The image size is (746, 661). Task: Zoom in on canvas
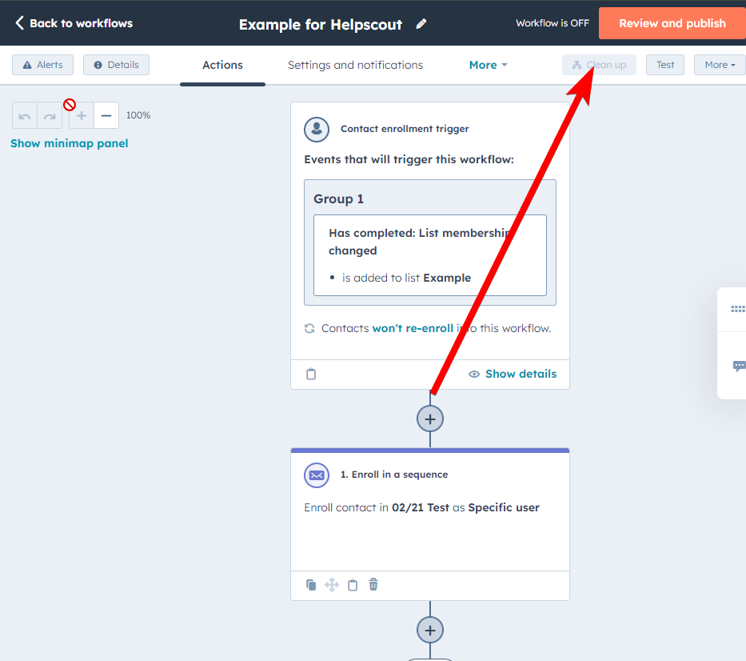point(82,116)
